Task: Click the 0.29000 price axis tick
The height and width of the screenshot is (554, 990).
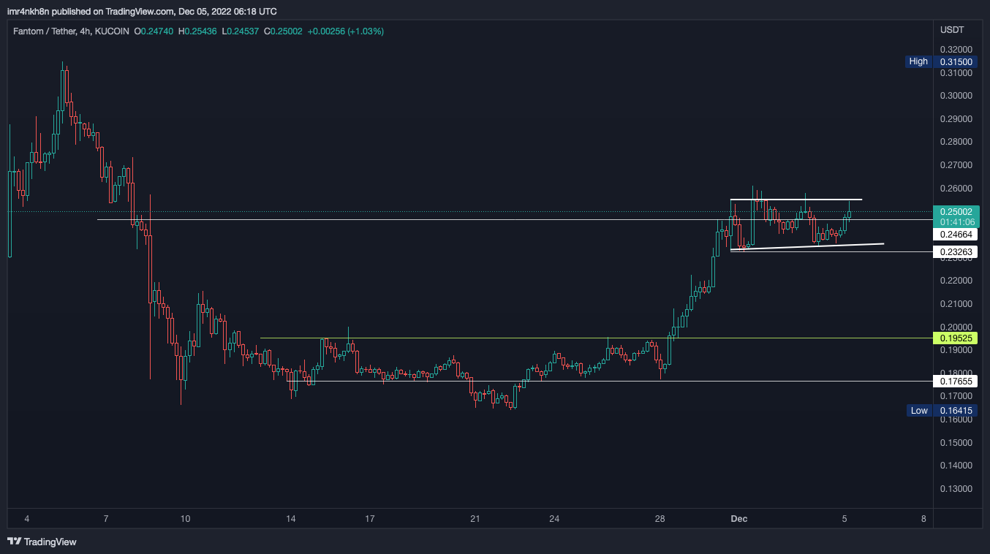Action: (956, 119)
